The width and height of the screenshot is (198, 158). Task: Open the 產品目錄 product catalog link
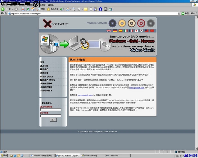[x=44, y=66]
